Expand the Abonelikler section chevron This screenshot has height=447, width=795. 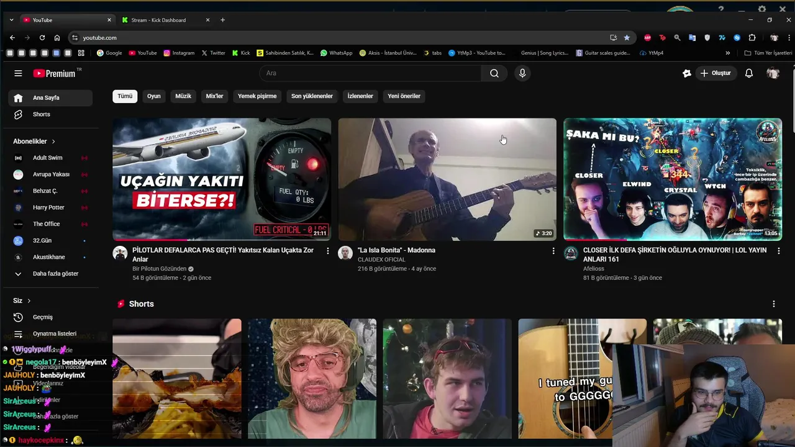pos(53,142)
